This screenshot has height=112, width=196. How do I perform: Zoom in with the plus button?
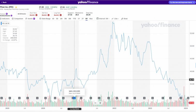pyautogui.click(x=100, y=103)
